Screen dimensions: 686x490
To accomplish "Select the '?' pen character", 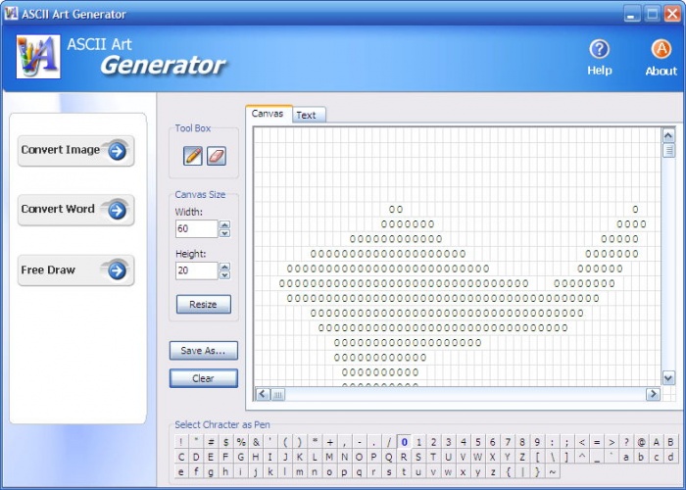I will pos(626,442).
